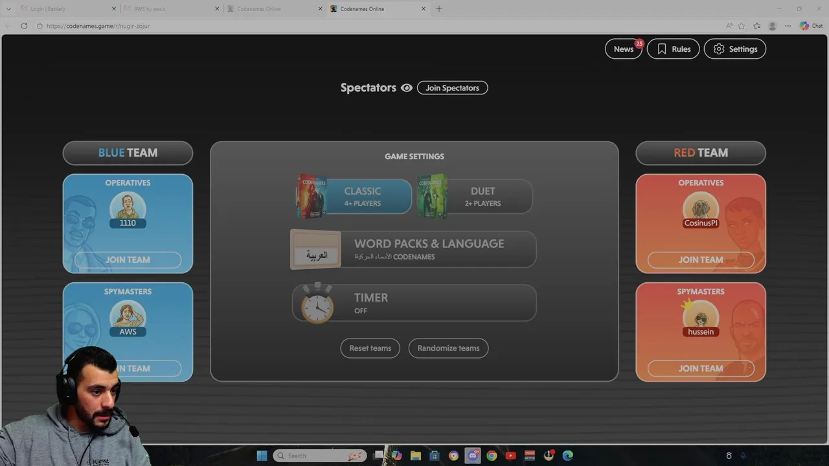Join Blue Team operatives
829x466 pixels.
click(x=128, y=260)
